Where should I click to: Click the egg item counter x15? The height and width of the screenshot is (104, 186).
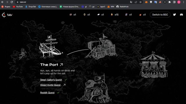[115, 15]
